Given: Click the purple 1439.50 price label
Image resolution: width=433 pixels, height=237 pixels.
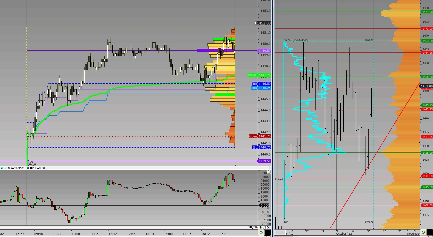Looking at the screenshot, I should [264, 161].
